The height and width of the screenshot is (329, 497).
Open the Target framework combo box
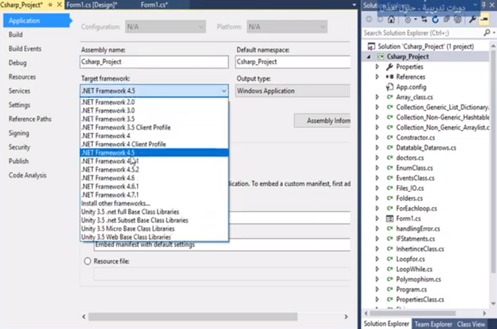(x=154, y=91)
